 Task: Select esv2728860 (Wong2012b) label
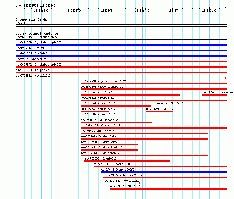[x=33, y=70]
